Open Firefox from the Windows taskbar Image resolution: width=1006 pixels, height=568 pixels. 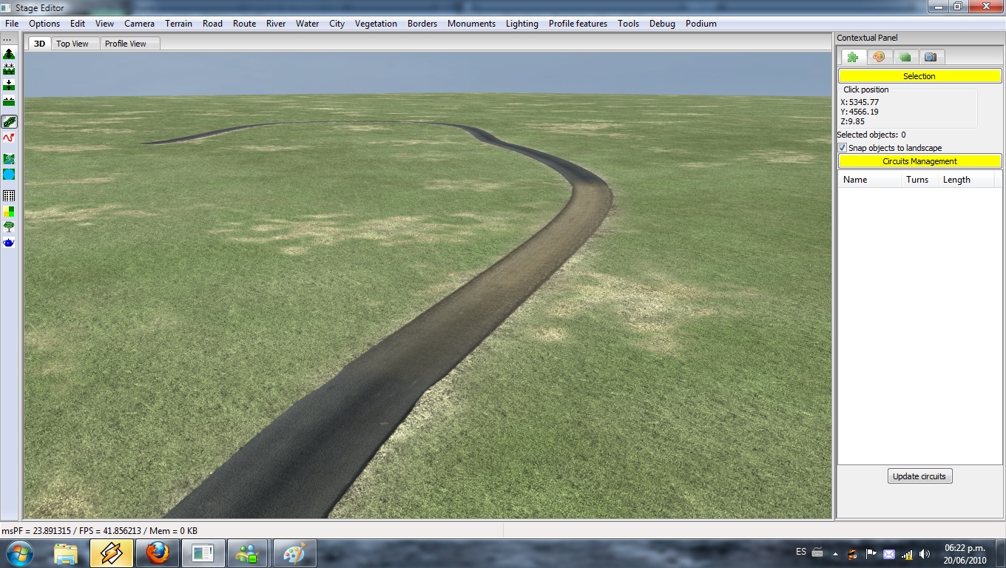[x=157, y=552]
